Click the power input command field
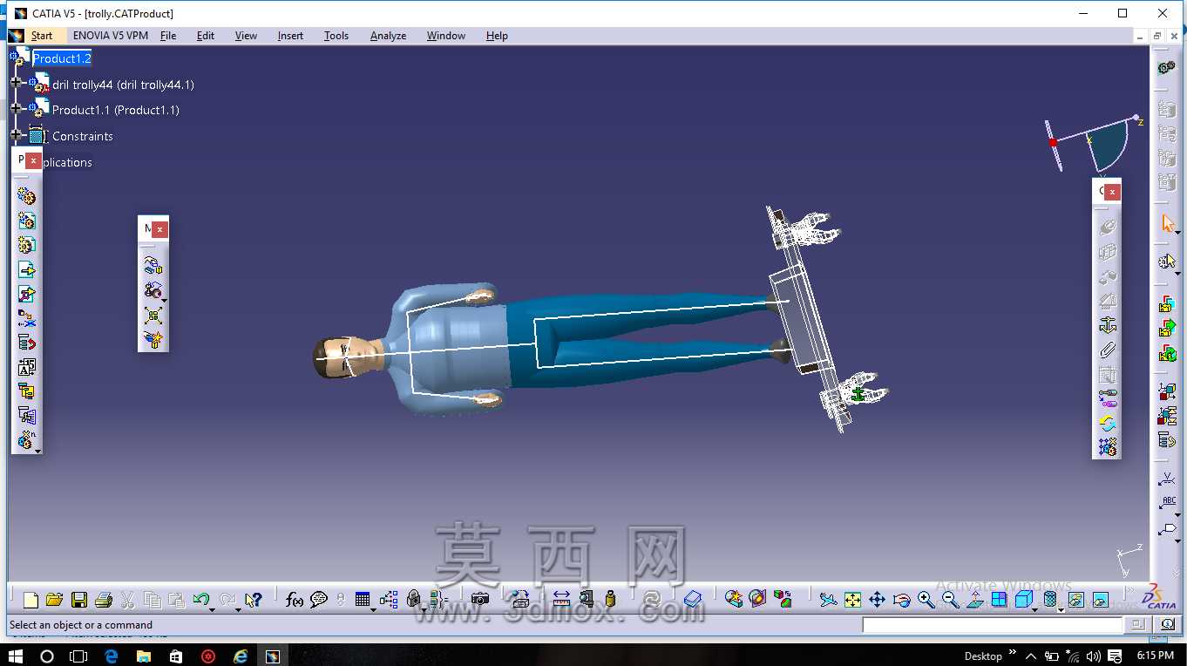1187x666 pixels. click(992, 624)
